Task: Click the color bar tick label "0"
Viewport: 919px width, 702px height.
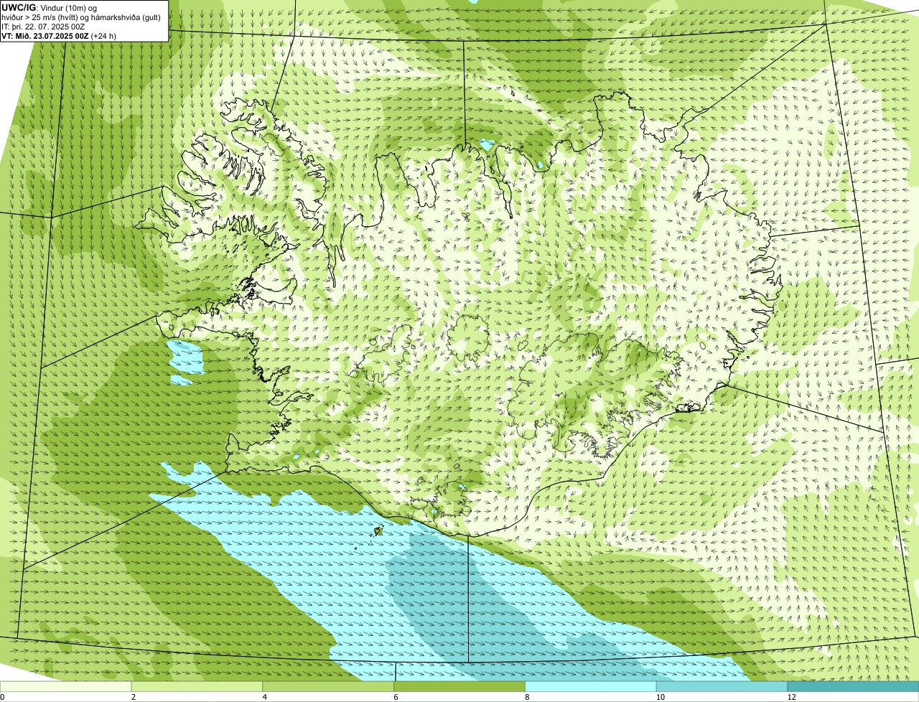Action: click(x=3, y=697)
